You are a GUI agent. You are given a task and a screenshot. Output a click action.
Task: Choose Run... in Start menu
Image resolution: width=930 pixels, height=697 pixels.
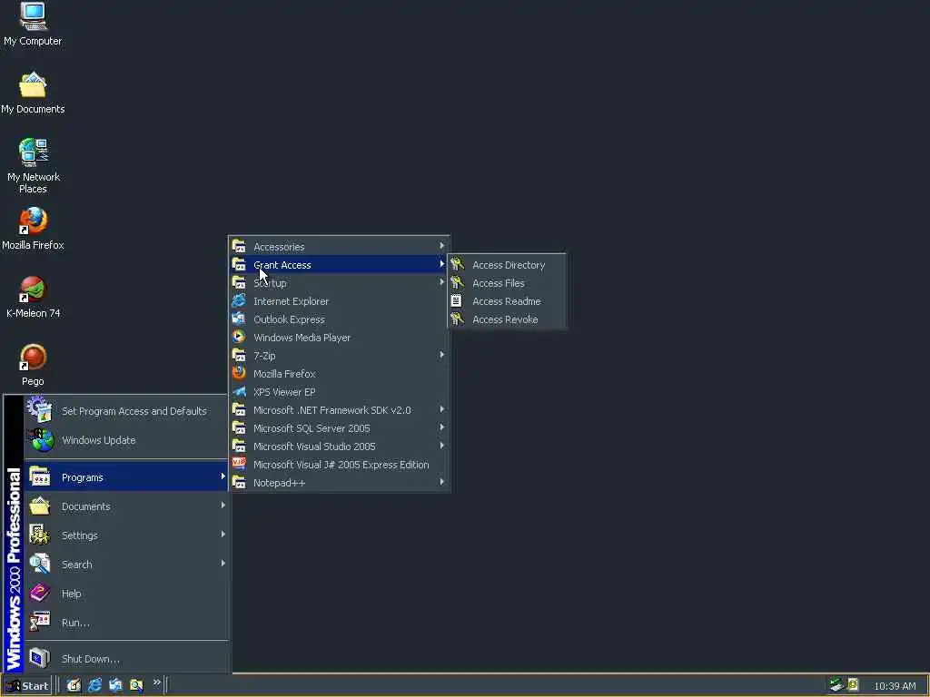[x=126, y=622]
